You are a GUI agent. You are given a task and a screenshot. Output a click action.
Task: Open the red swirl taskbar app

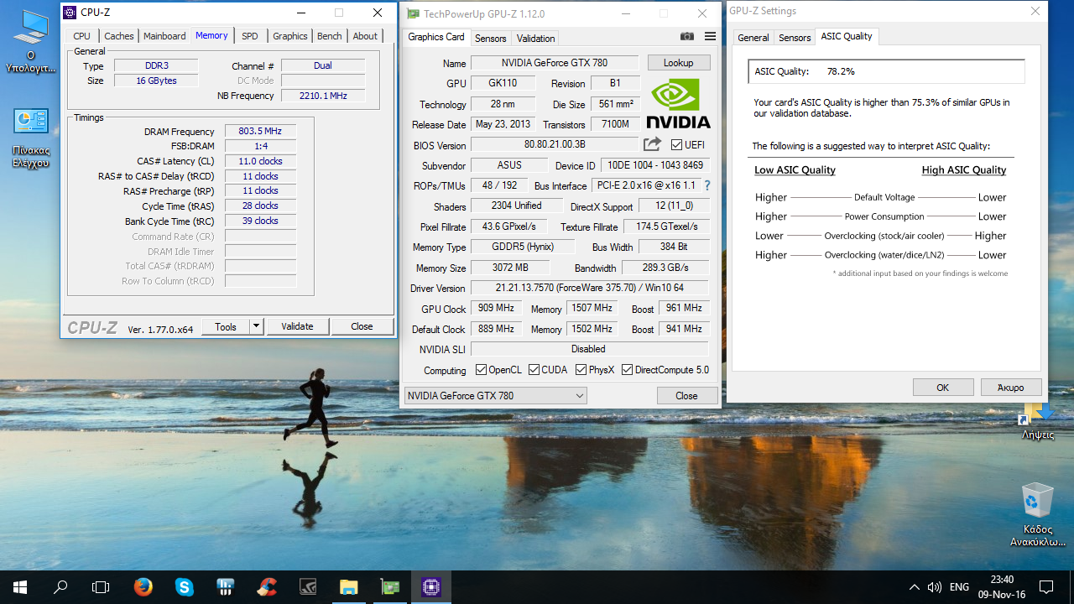click(x=267, y=587)
